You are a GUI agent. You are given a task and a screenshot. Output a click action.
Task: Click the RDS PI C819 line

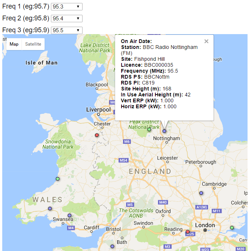[138, 83]
